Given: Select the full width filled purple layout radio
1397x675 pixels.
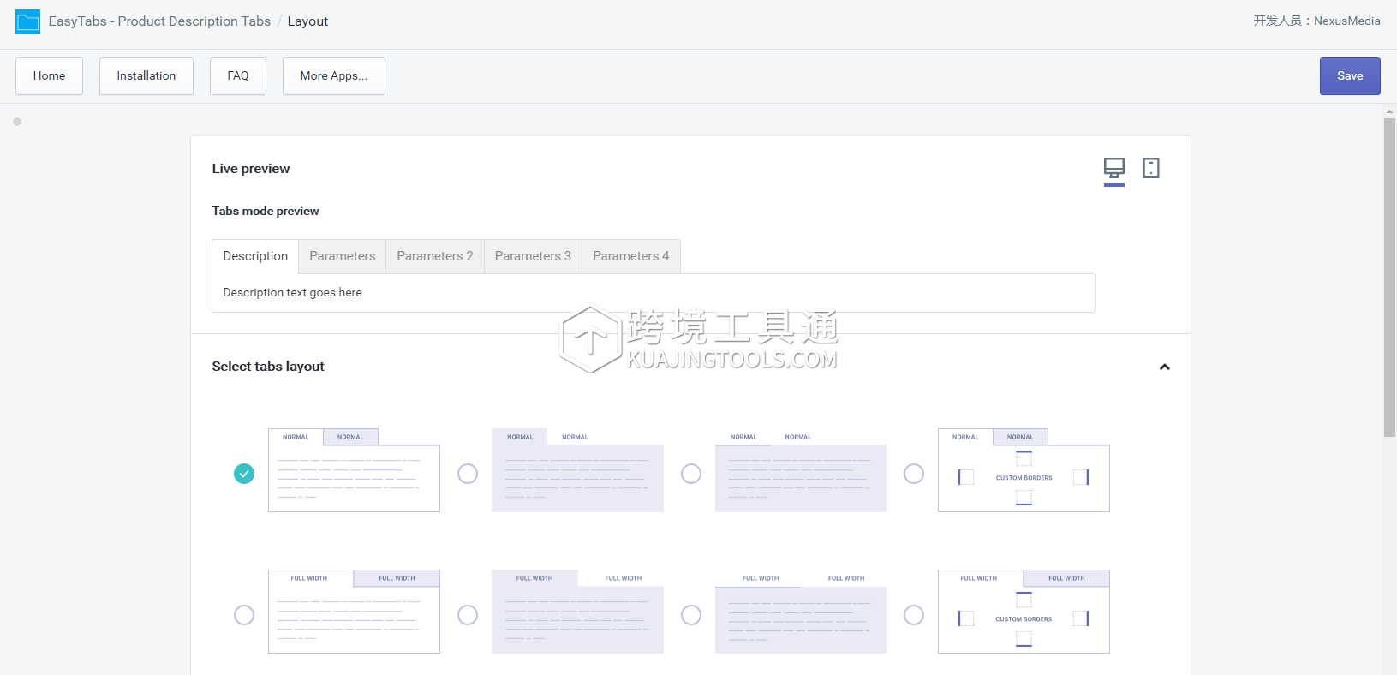Looking at the screenshot, I should coord(468,615).
